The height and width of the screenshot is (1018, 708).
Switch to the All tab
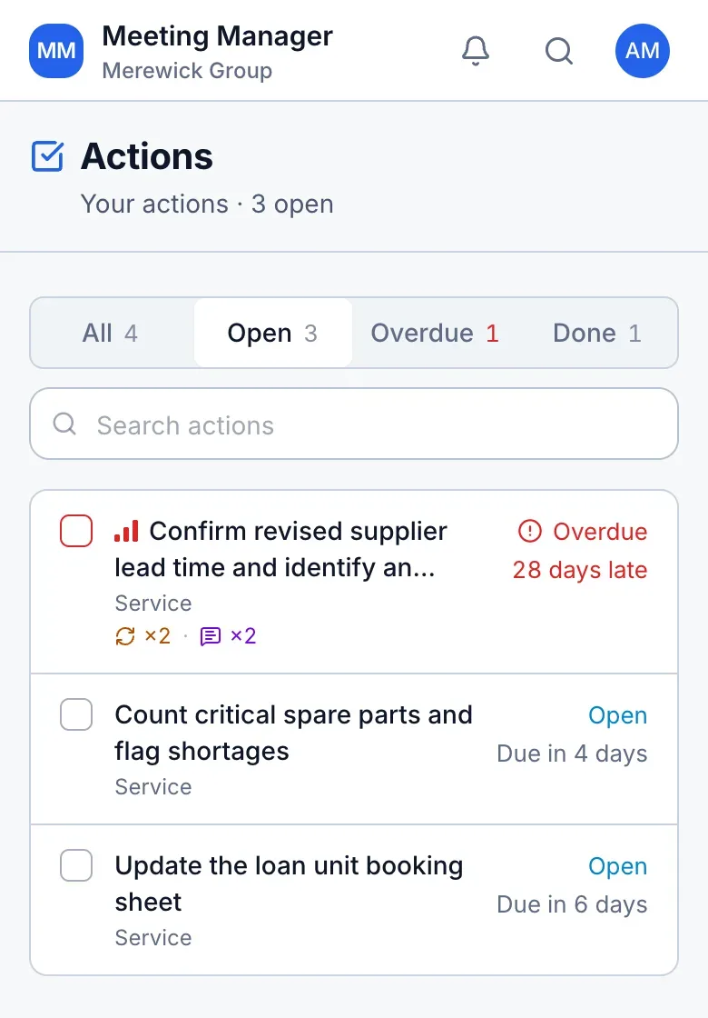[110, 333]
